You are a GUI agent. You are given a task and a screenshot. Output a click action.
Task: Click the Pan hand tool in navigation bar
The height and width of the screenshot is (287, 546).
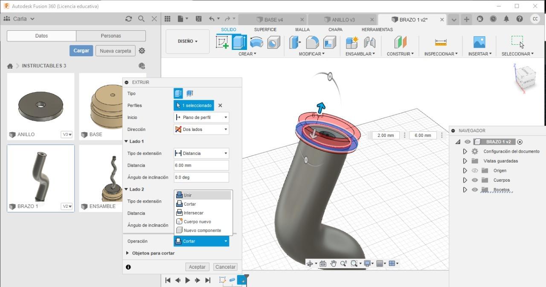[333, 264]
